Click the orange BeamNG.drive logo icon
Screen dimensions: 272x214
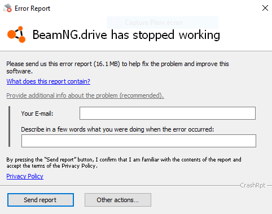click(16, 34)
